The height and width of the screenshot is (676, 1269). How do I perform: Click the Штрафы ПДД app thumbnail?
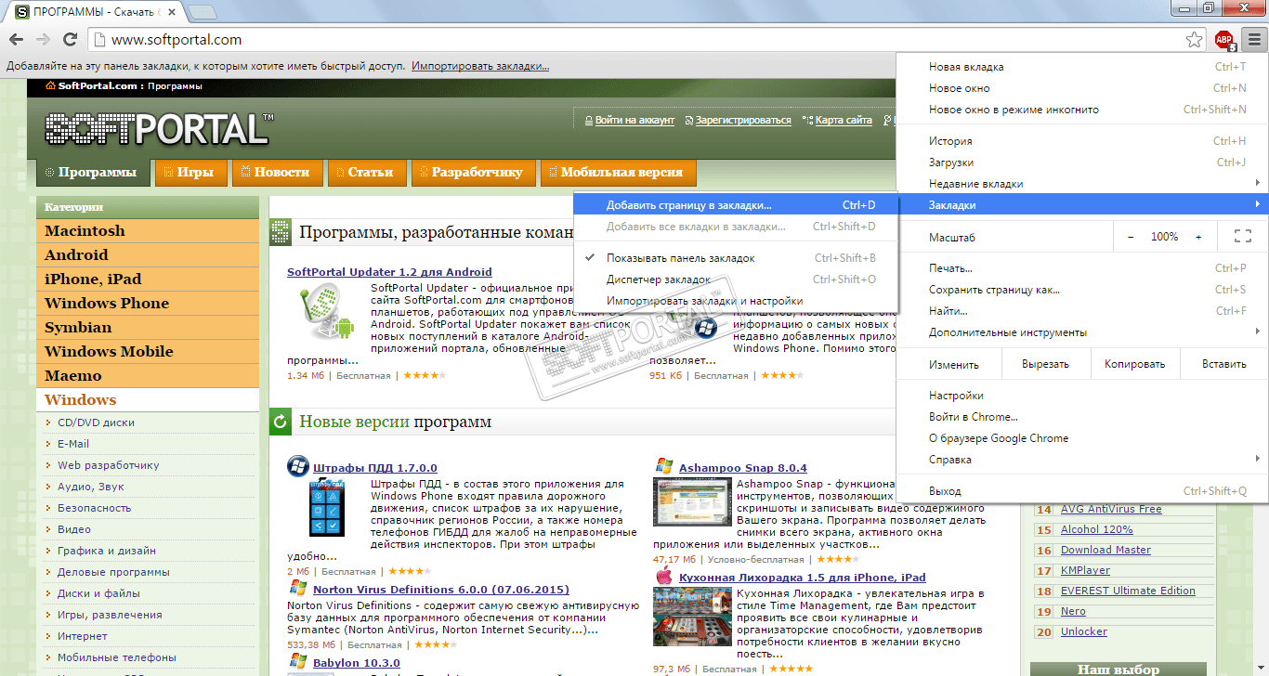click(325, 506)
